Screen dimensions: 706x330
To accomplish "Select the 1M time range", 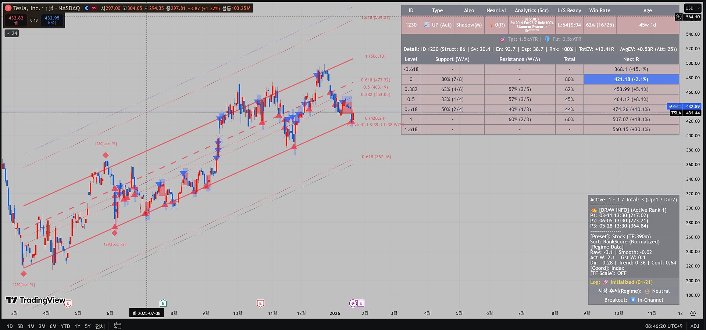I will click(x=31, y=326).
